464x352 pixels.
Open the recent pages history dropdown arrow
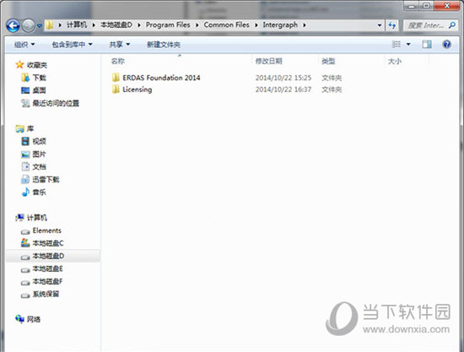click(x=39, y=26)
